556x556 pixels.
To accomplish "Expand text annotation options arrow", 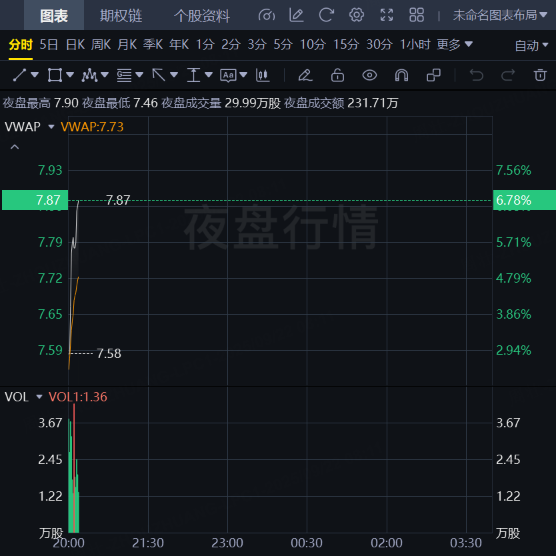I will click(243, 75).
